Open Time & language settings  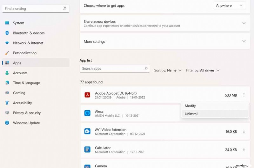click(36, 83)
